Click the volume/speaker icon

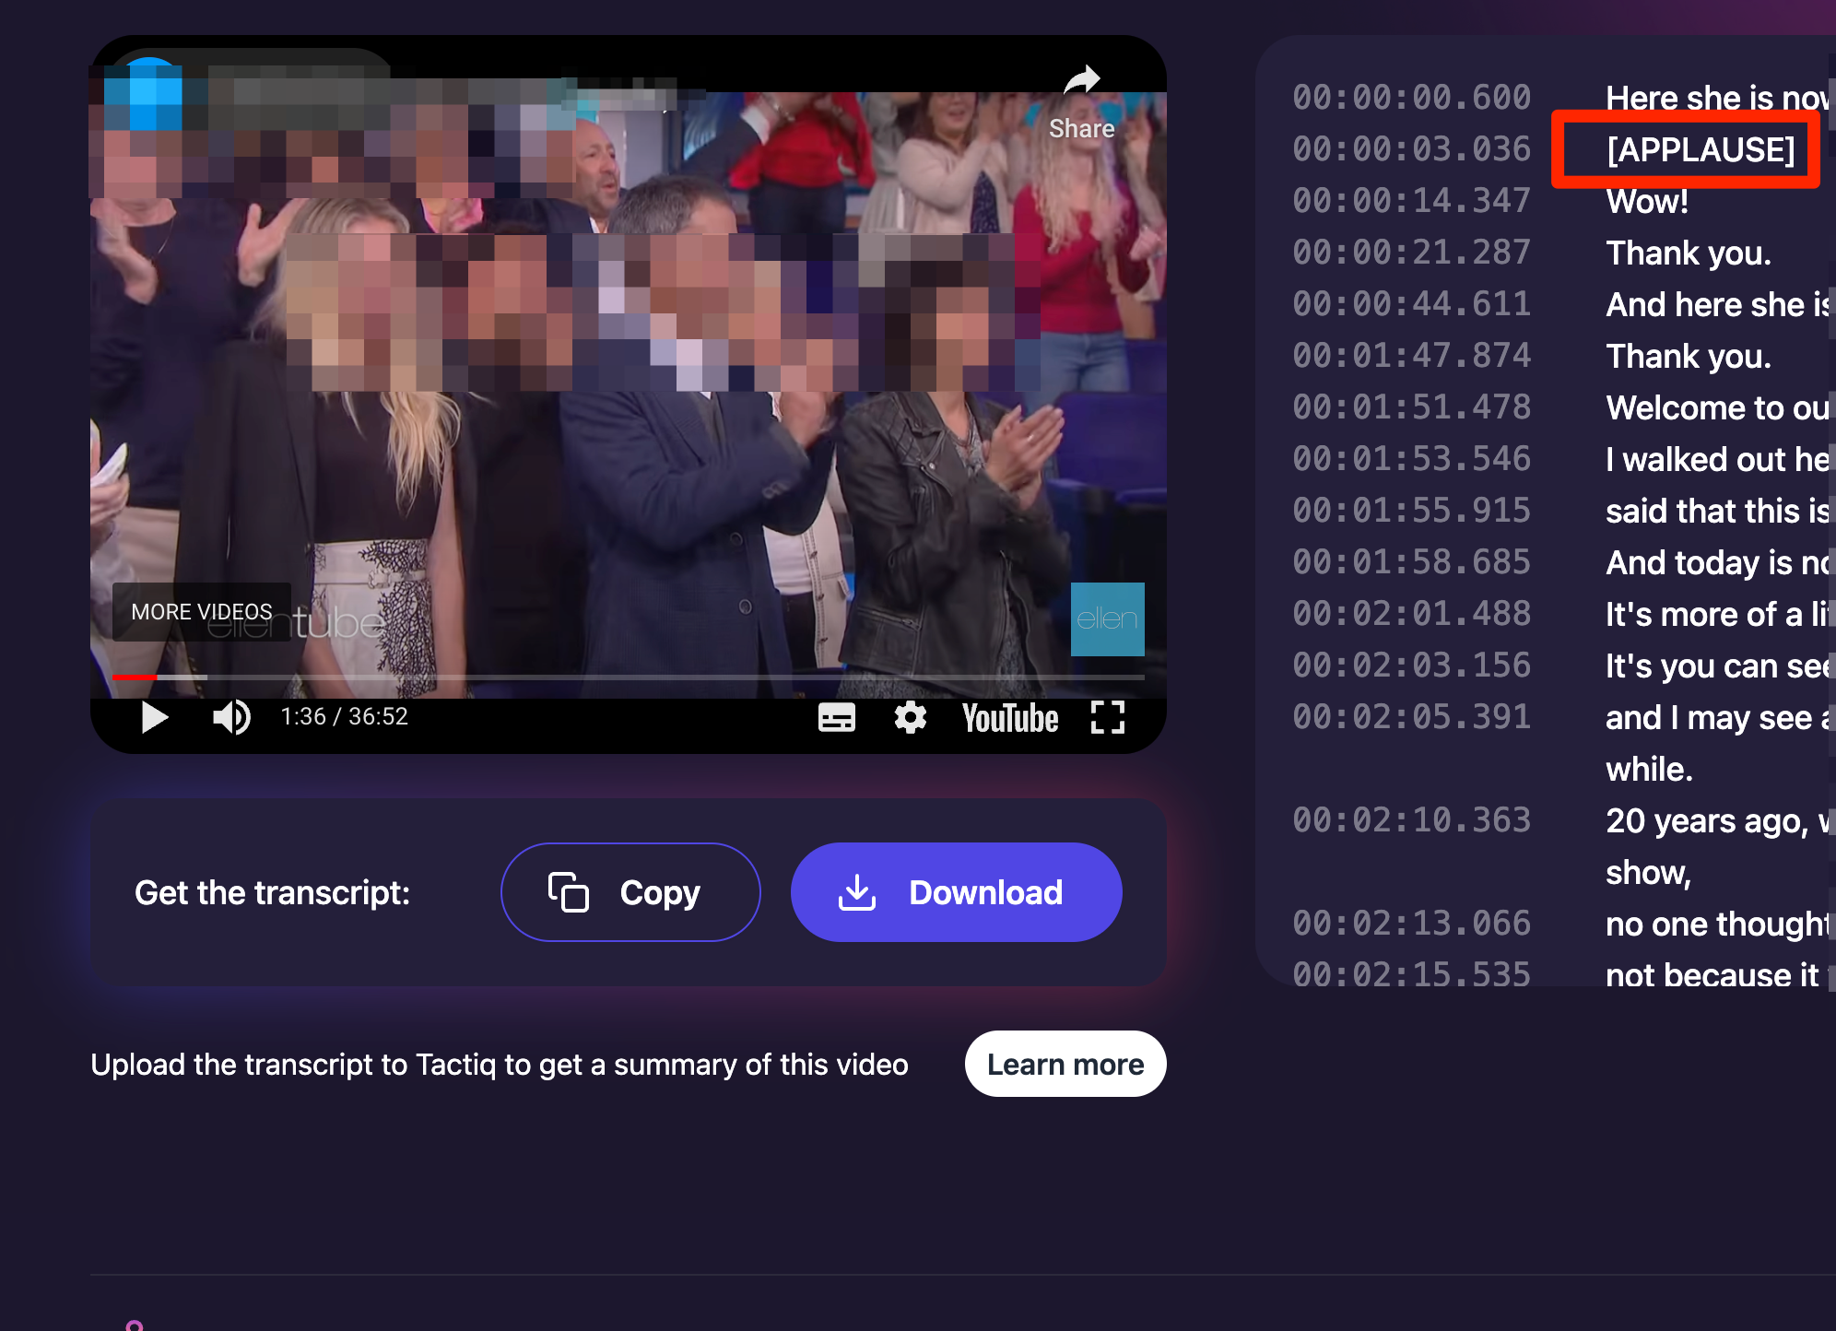pos(228,717)
